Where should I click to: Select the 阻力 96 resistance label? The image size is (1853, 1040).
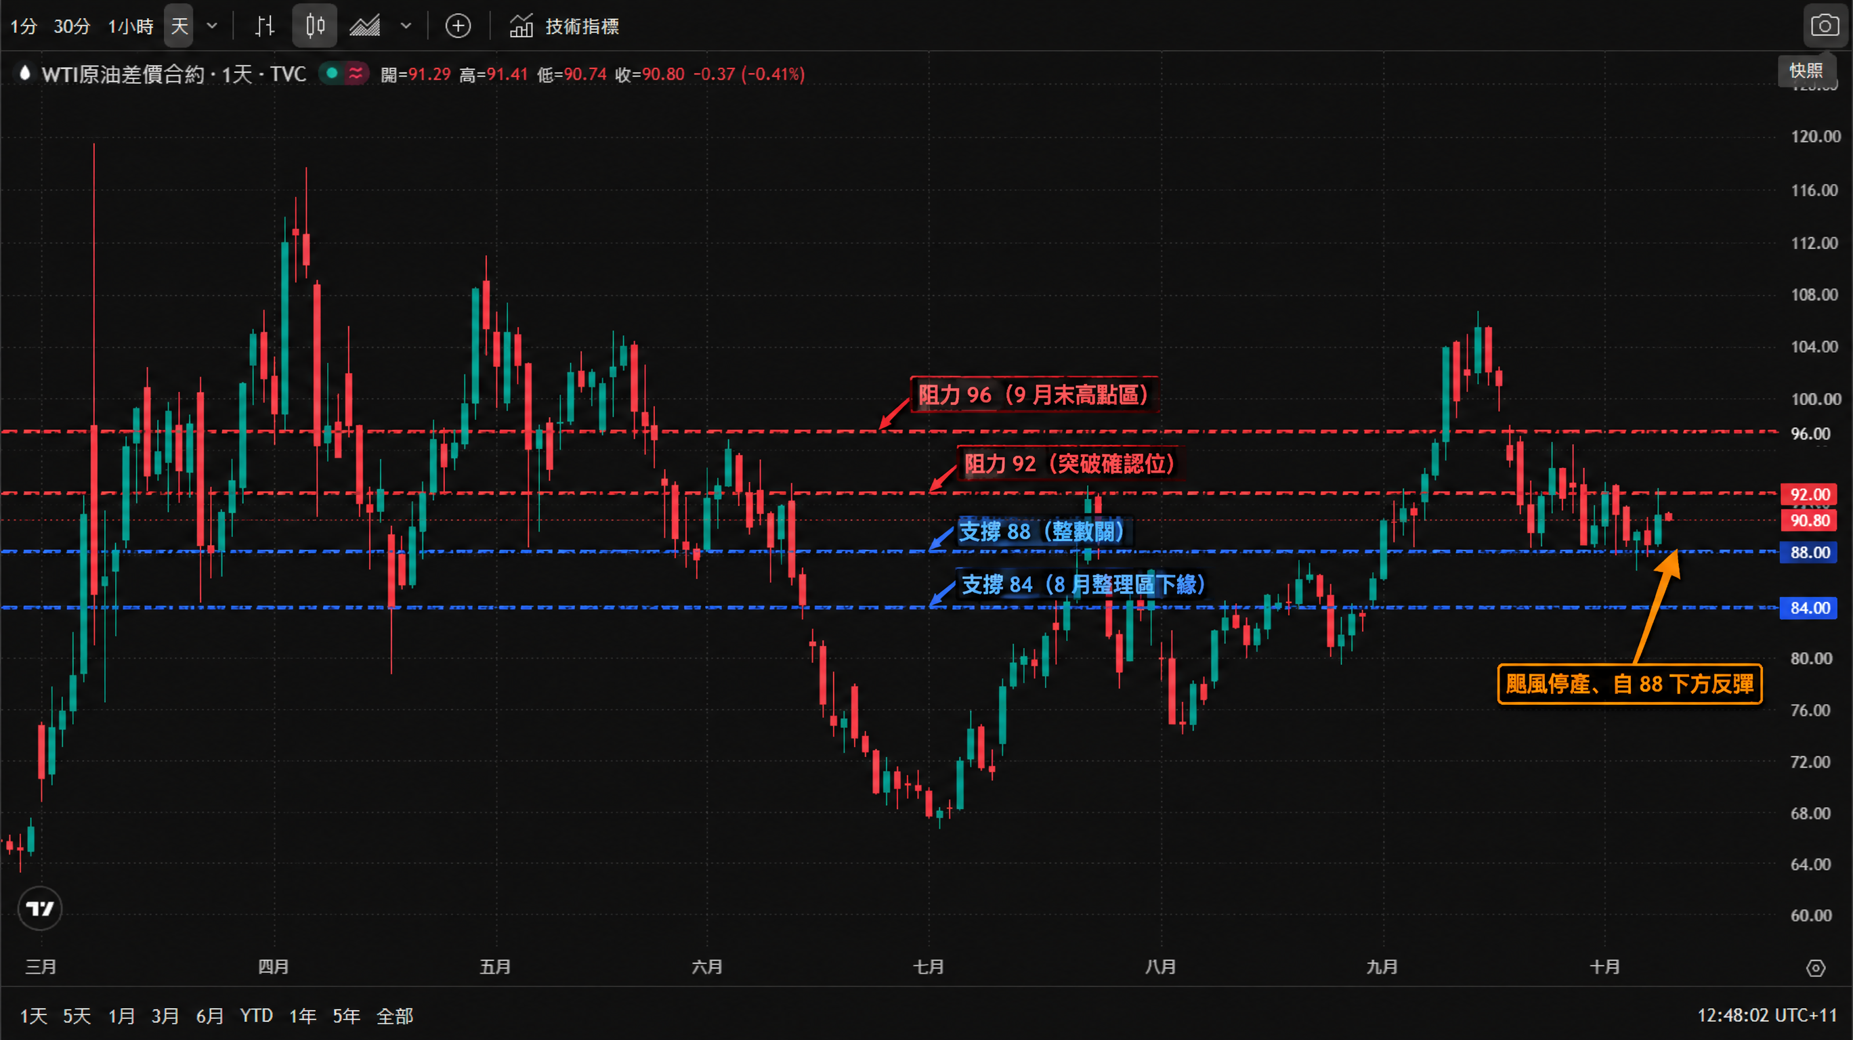pyautogui.click(x=1034, y=394)
